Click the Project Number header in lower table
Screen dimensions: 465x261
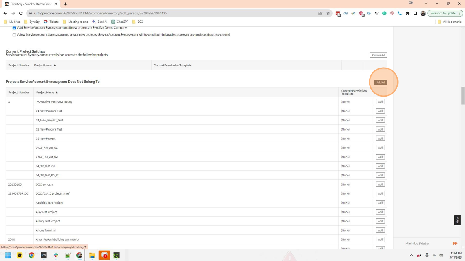point(19,92)
